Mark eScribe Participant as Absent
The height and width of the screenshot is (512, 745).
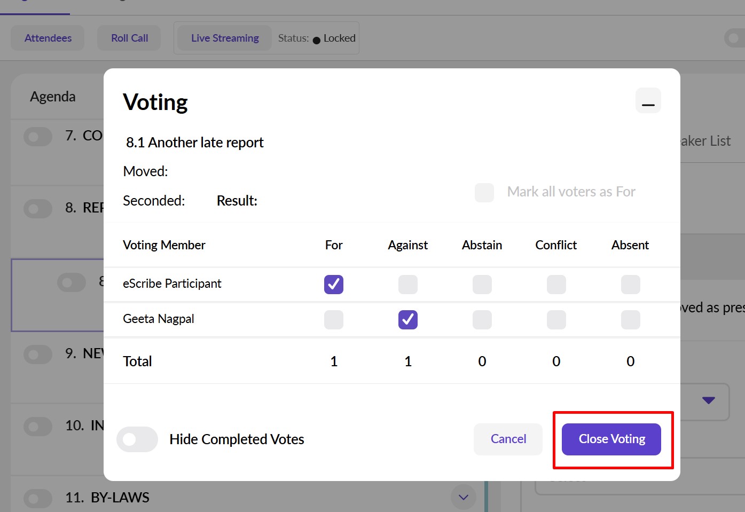tap(630, 285)
